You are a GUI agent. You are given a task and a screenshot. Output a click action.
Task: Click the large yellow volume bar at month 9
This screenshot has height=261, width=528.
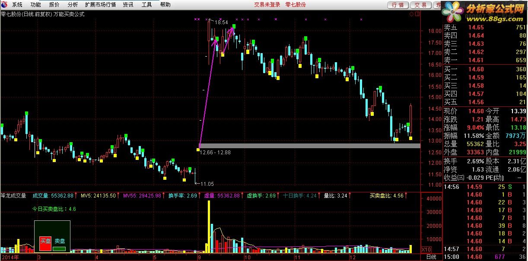pyautogui.click(x=210, y=227)
